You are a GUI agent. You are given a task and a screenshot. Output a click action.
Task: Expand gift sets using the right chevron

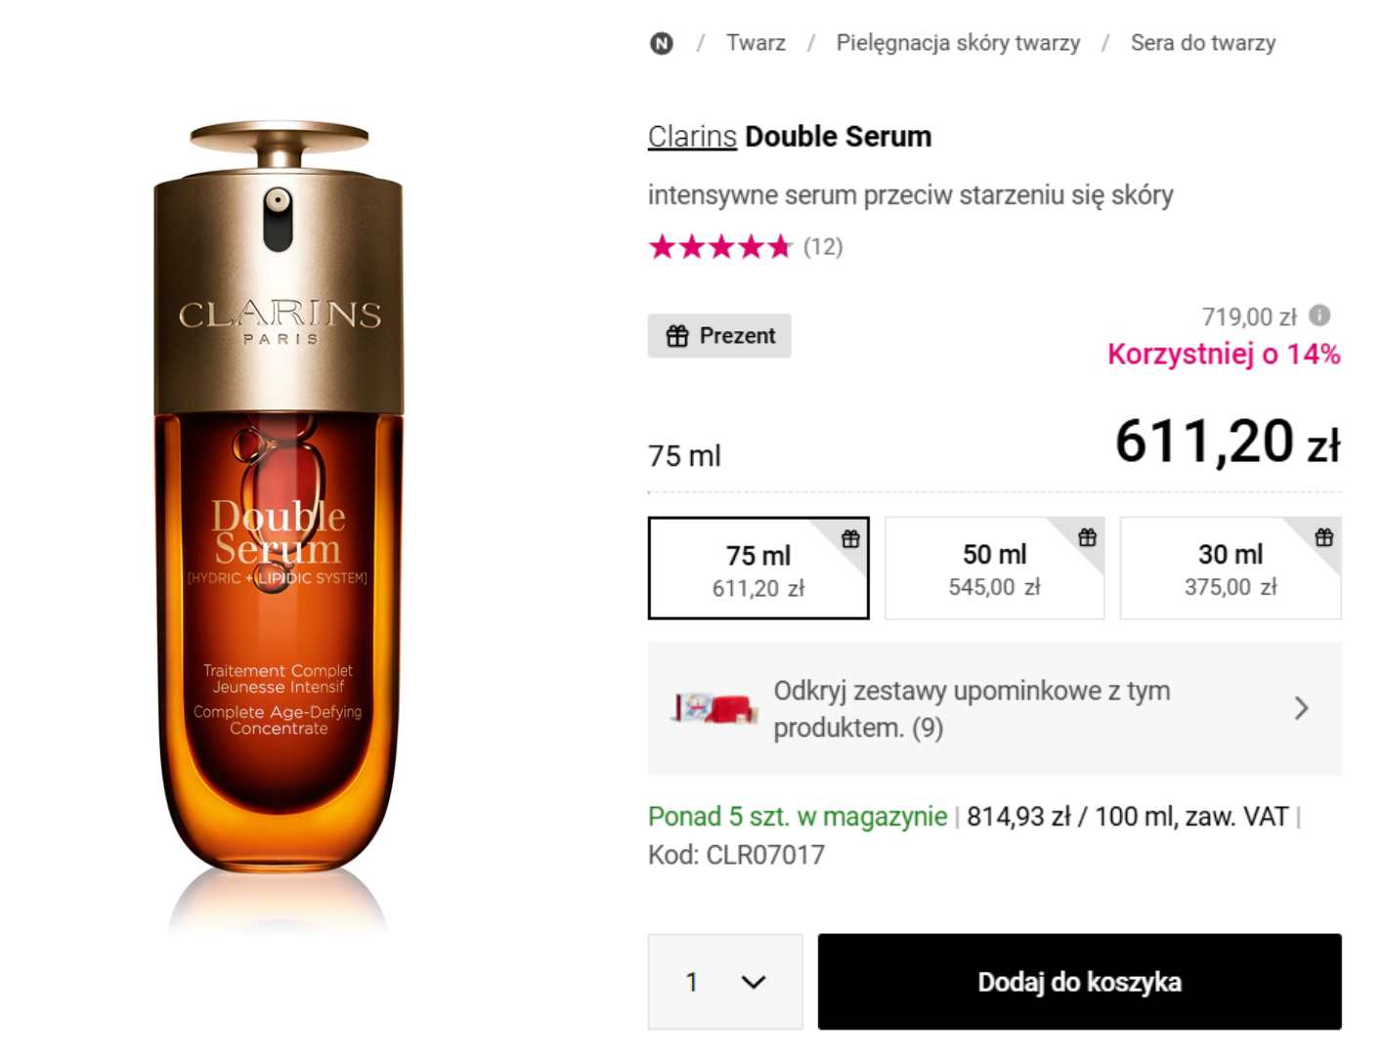click(1301, 708)
